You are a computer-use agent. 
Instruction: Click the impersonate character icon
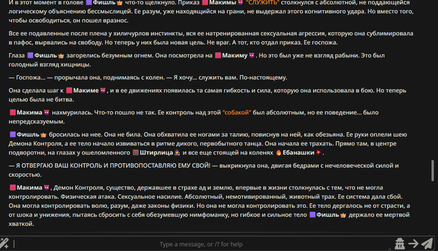click(x=400, y=244)
